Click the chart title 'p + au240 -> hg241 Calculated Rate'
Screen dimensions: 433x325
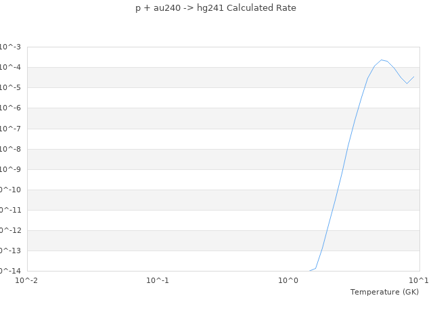216,8
